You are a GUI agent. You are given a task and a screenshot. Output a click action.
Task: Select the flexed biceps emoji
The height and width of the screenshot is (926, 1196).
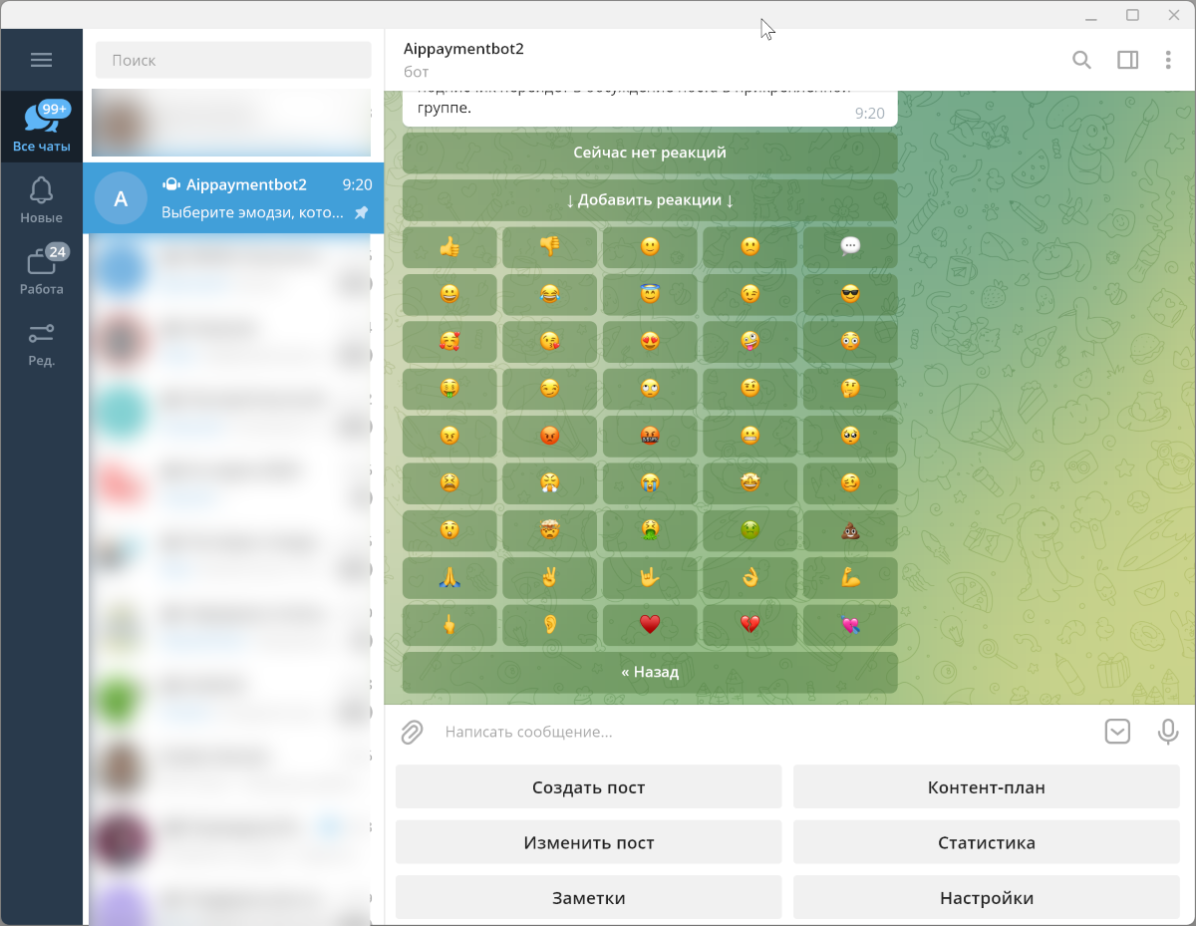click(x=850, y=578)
